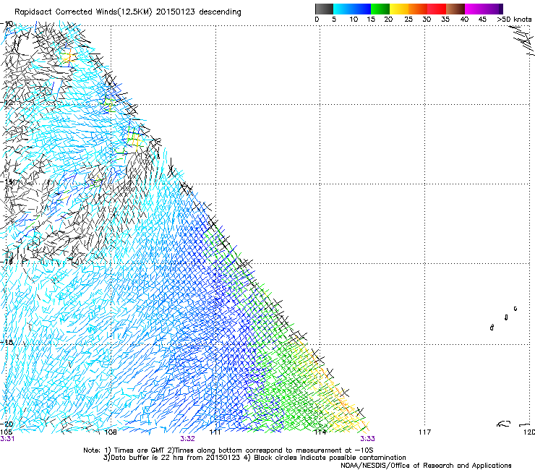This screenshot has width=535, height=470.
Task: Click the yellow 20-25 knots legend color
Action: tap(399, 9)
